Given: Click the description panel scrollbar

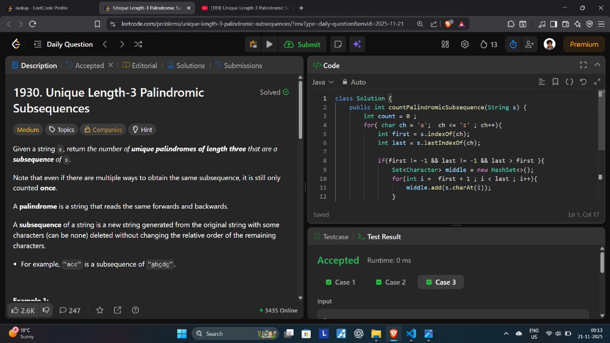Looking at the screenshot, I should tap(300, 109).
